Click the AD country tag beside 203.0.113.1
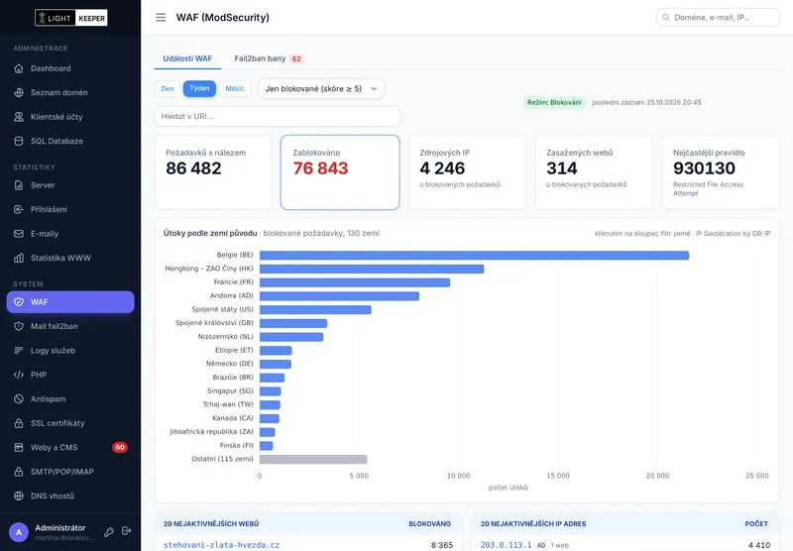Viewport: 793px width, 551px height. [x=540, y=545]
